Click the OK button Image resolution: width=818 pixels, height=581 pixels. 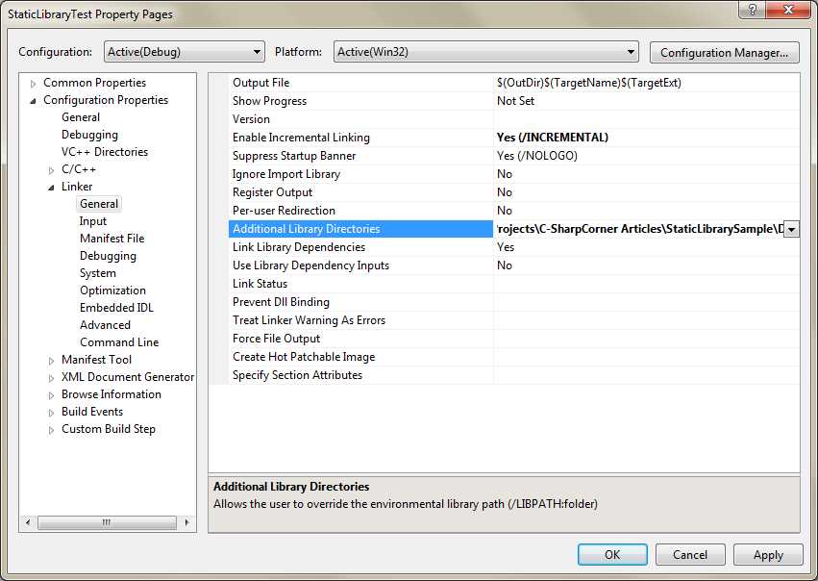[612, 554]
